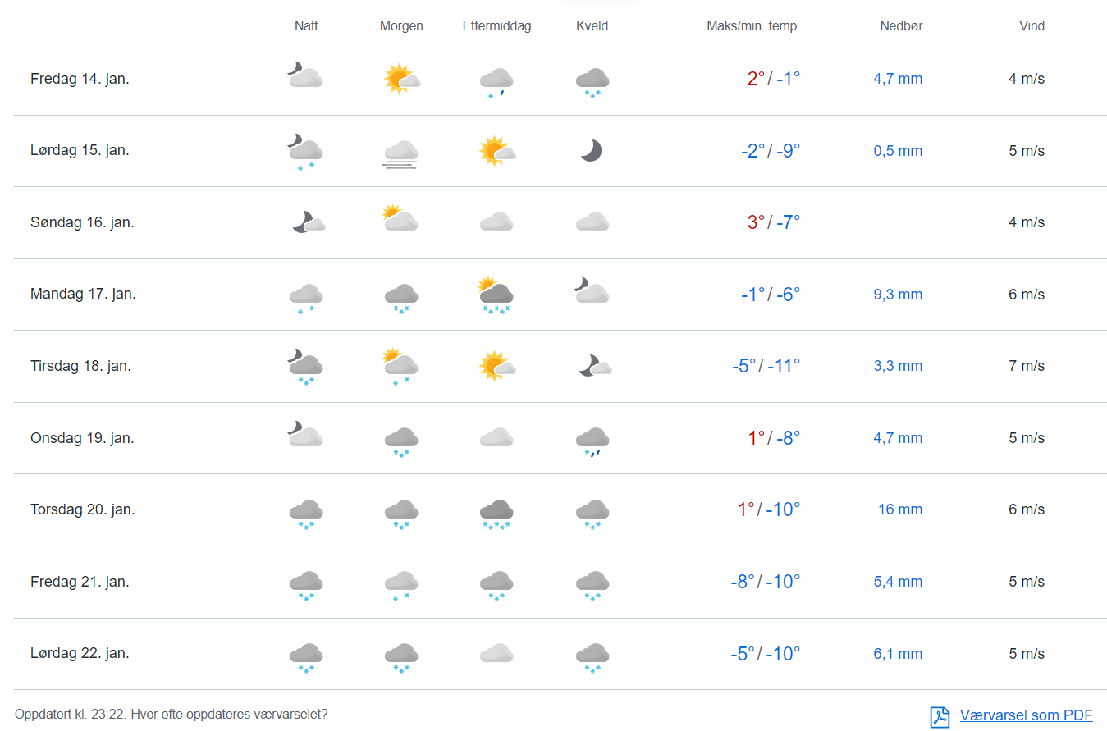Click the 'Maks/min. temp.' column header

752,25
